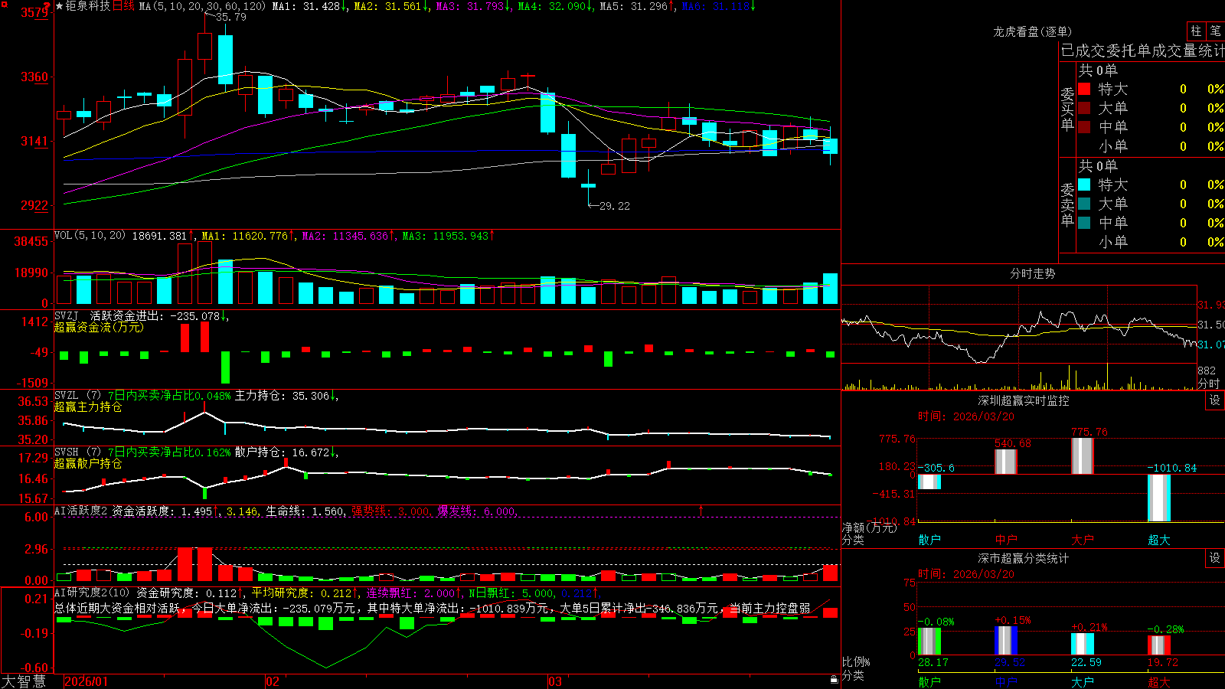Click the 35.79 high price label
Screen dimensions: 1225x689
pos(230,17)
